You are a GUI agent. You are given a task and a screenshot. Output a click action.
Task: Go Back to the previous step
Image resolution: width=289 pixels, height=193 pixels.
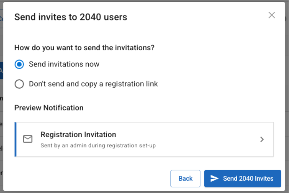(185, 178)
